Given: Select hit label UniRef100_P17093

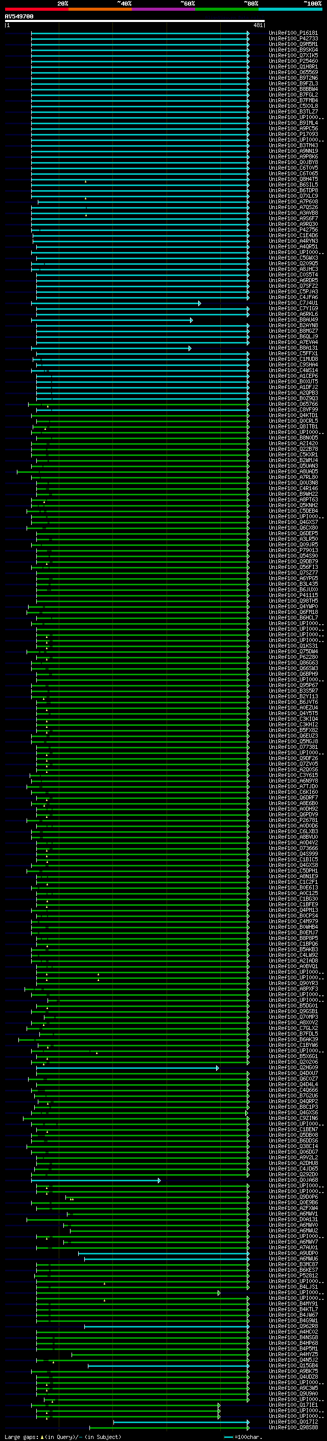Looking at the screenshot, I should pyautogui.click(x=293, y=134).
